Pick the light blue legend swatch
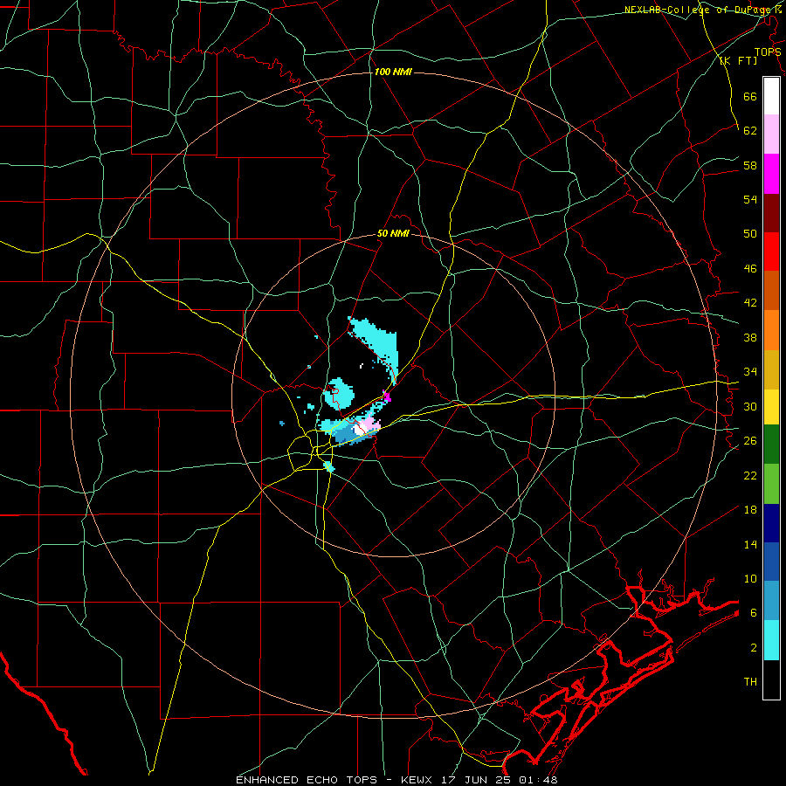This screenshot has width=786, height=786. click(x=771, y=600)
